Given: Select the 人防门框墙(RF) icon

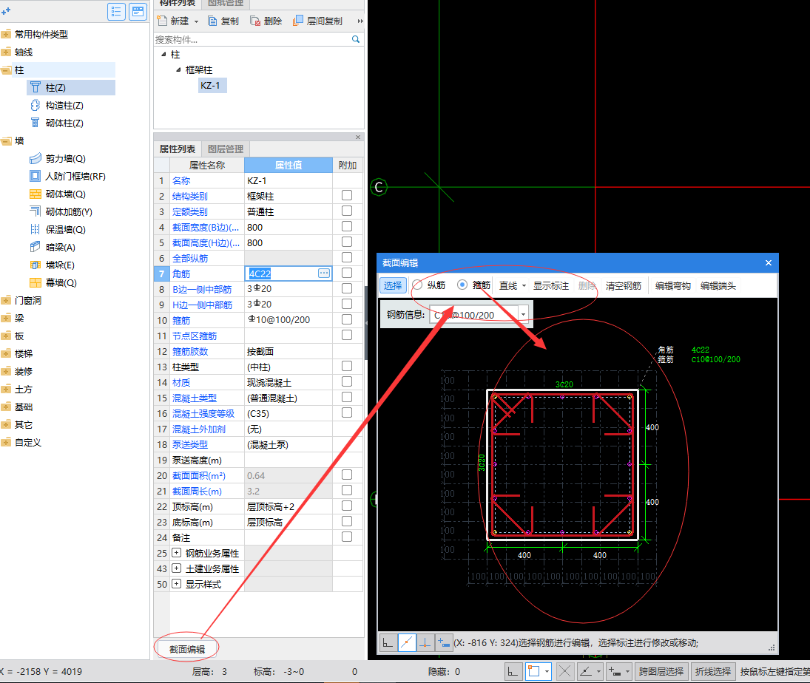Looking at the screenshot, I should [35, 176].
